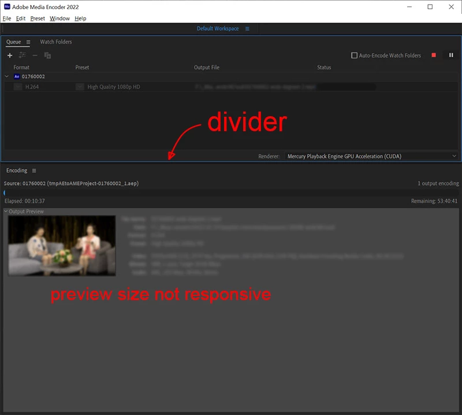The height and width of the screenshot is (415, 462).
Task: Click the Output File column header
Action: click(x=207, y=67)
